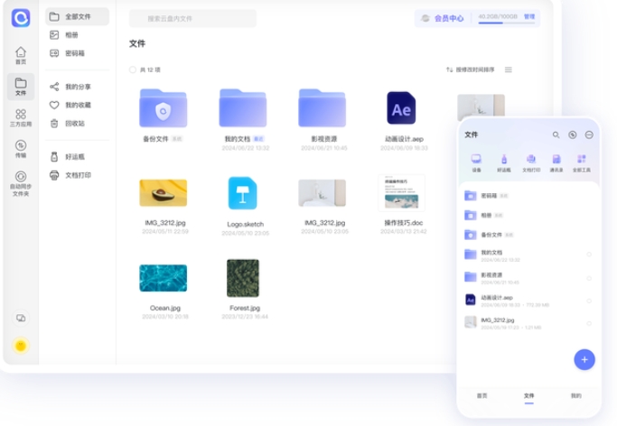
Task: Tick the circle on phone IMG_3212.jpg row
Action: tap(589, 323)
